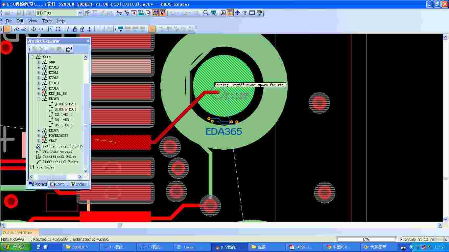
Task: Click the selection filter arrow-funnel icon
Action: pyautogui.click(x=119, y=13)
